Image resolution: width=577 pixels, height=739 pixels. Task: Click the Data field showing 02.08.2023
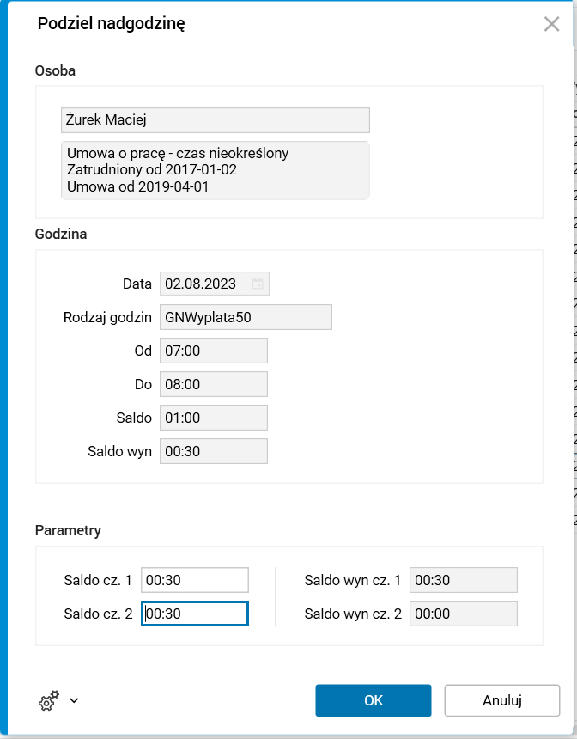pyautogui.click(x=206, y=284)
